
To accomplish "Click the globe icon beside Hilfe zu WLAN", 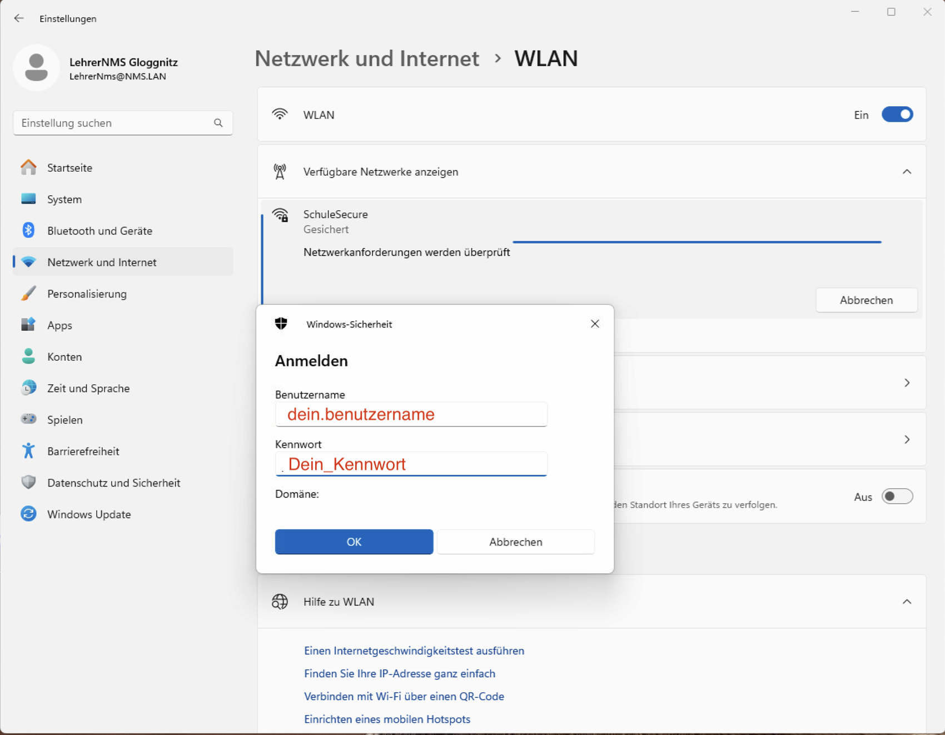I will pos(281,601).
